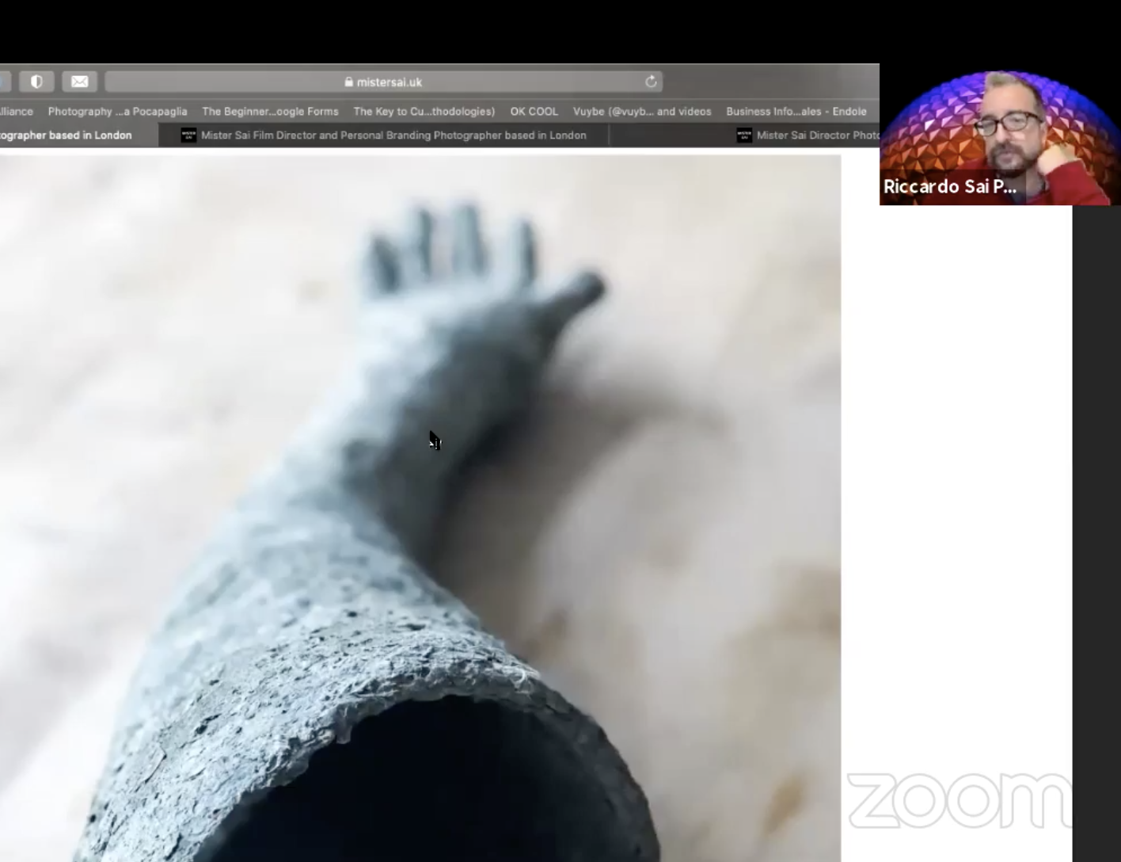Reload the page with the refresh icon

pos(651,82)
